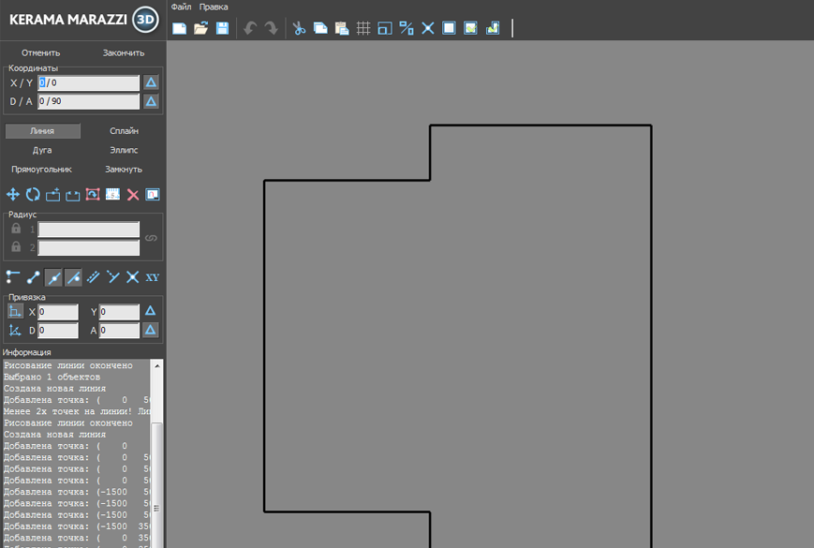Click the percent-style scale toolbar icon
Image resolution: width=814 pixels, height=548 pixels.
click(407, 28)
